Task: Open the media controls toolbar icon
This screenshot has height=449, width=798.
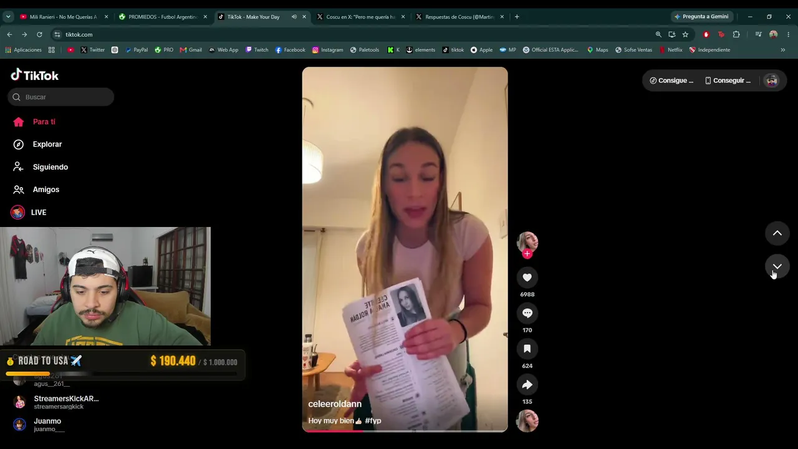Action: pyautogui.click(x=758, y=34)
